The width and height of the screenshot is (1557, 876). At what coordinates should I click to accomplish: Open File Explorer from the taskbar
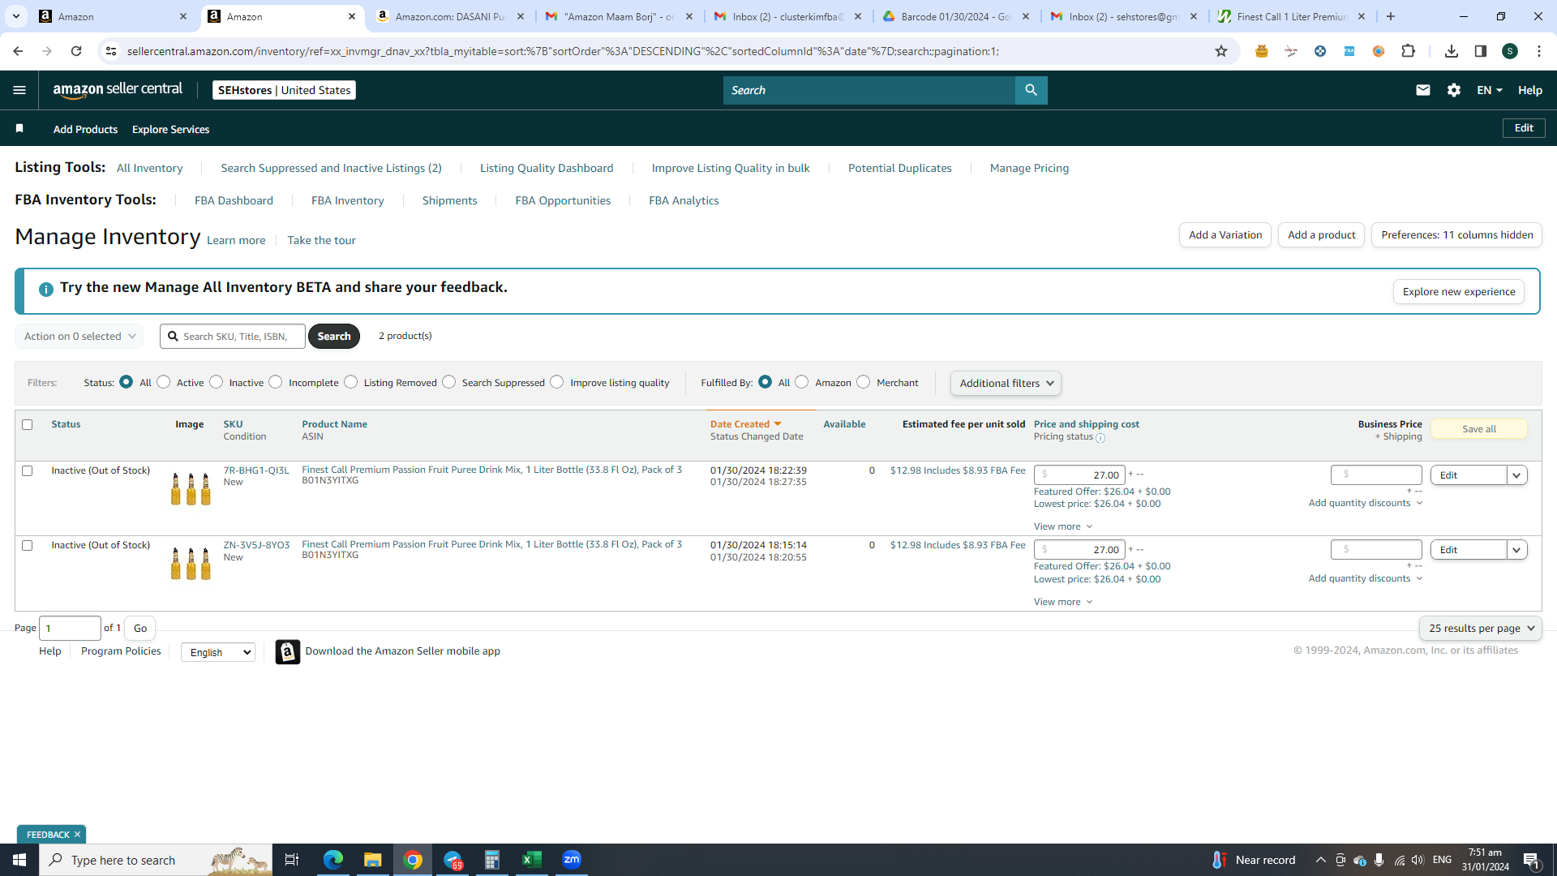372,860
